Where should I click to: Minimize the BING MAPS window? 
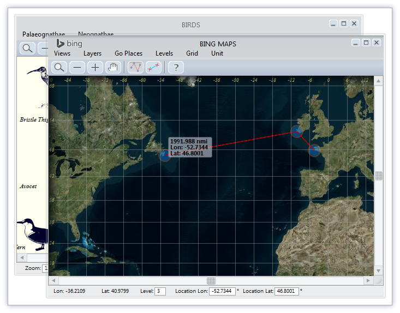click(x=355, y=43)
